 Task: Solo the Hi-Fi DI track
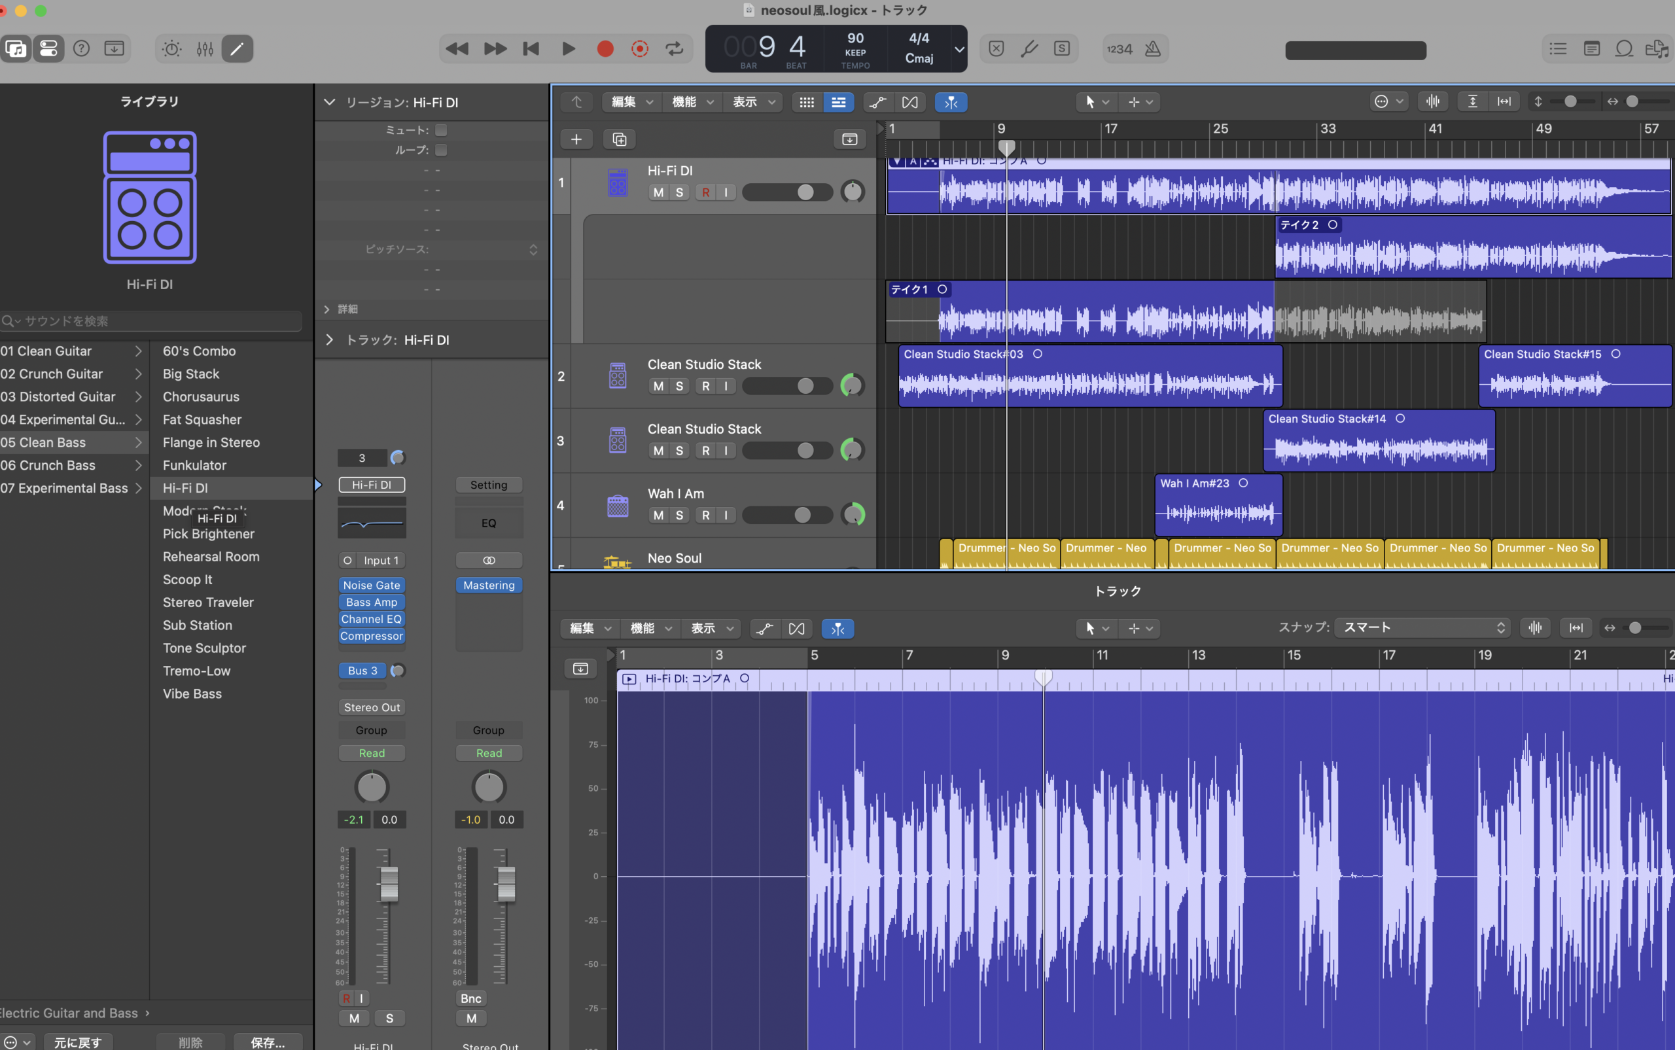point(679,192)
